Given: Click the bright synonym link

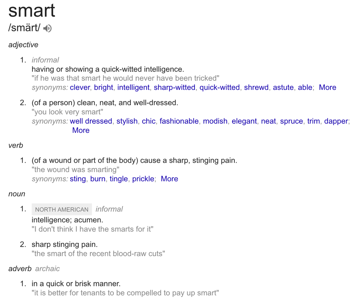Looking at the screenshot, I should pyautogui.click(x=104, y=87).
